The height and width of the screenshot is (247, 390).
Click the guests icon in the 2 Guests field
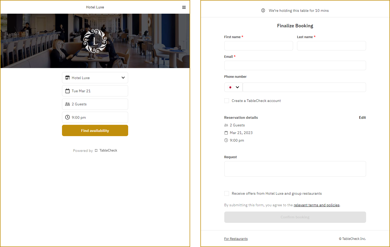click(67, 104)
